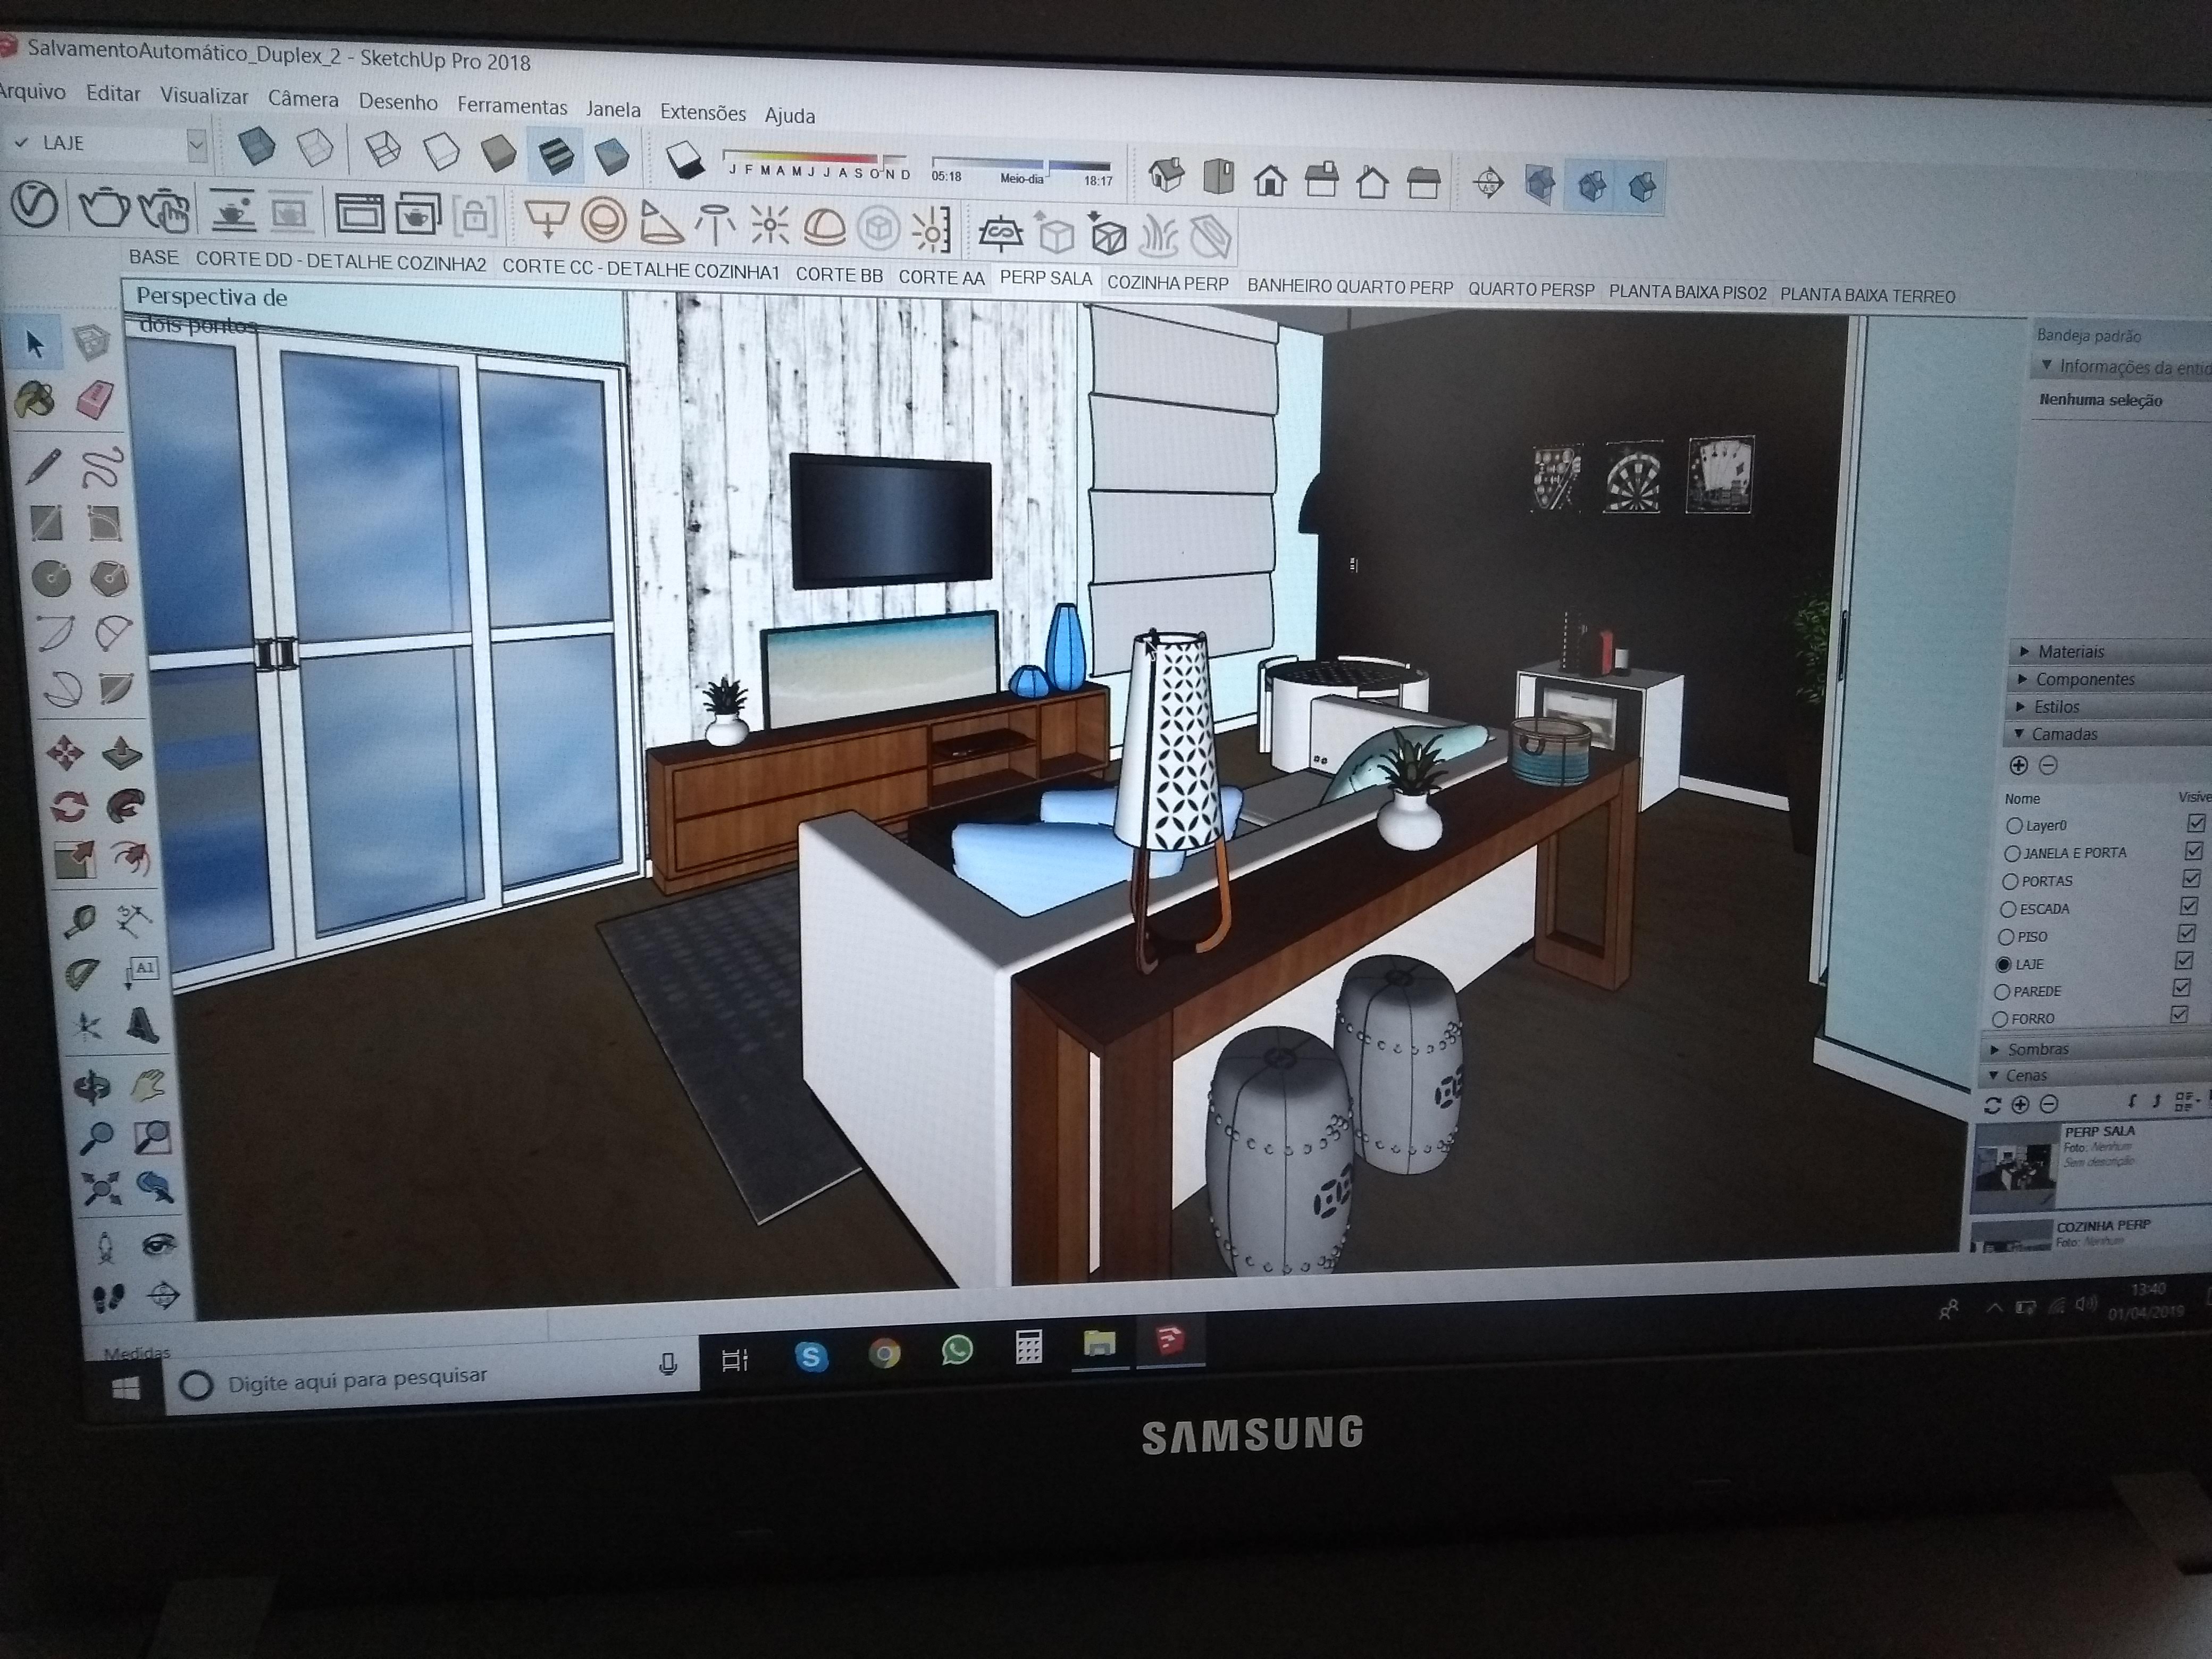Choose the Rotate tool
The height and width of the screenshot is (1659, 2212).
68,806
